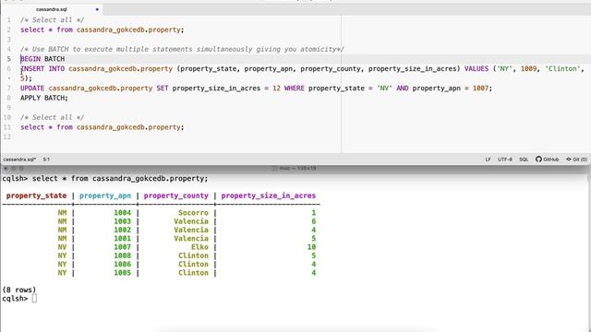The width and height of the screenshot is (591, 332).
Task: Click the terminal cqlsh> prompt cursor
Action: click(34, 299)
